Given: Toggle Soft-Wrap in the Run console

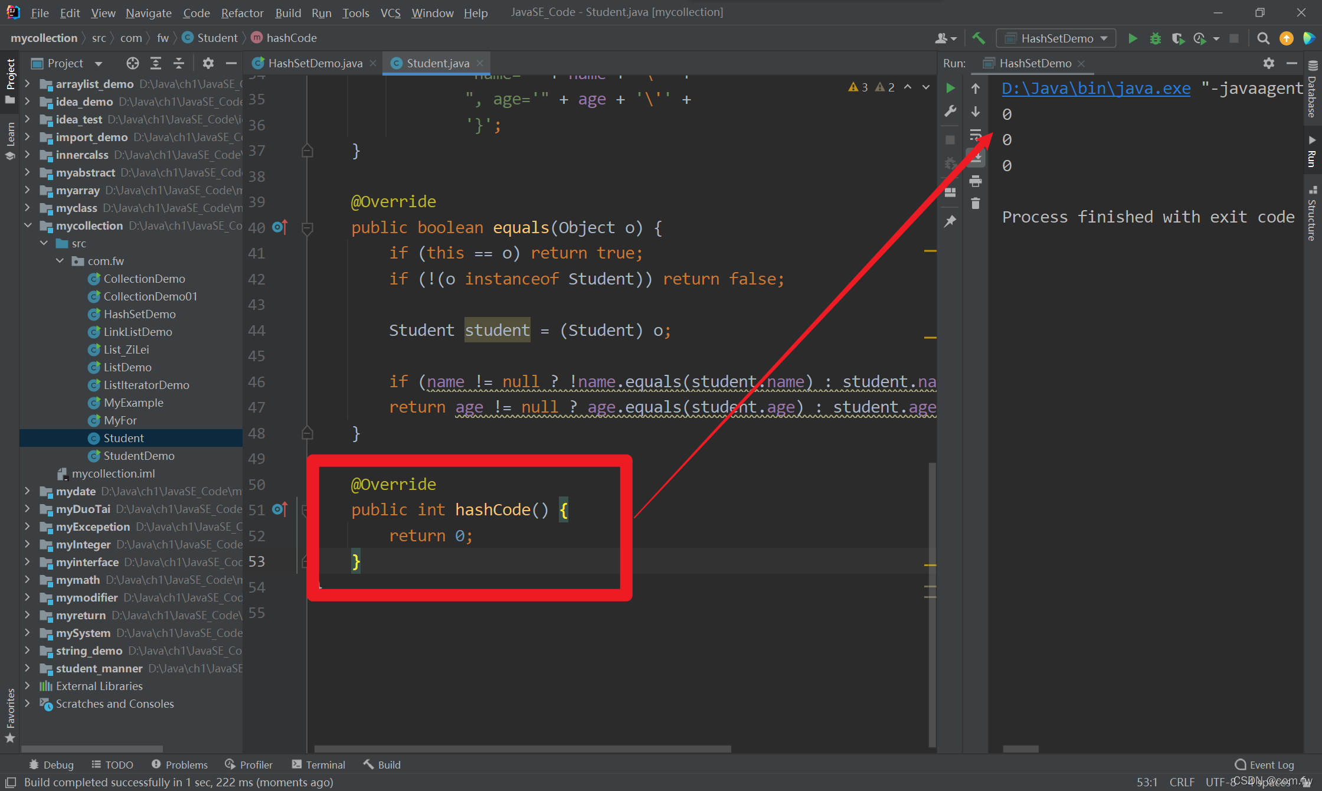Looking at the screenshot, I should tap(975, 135).
